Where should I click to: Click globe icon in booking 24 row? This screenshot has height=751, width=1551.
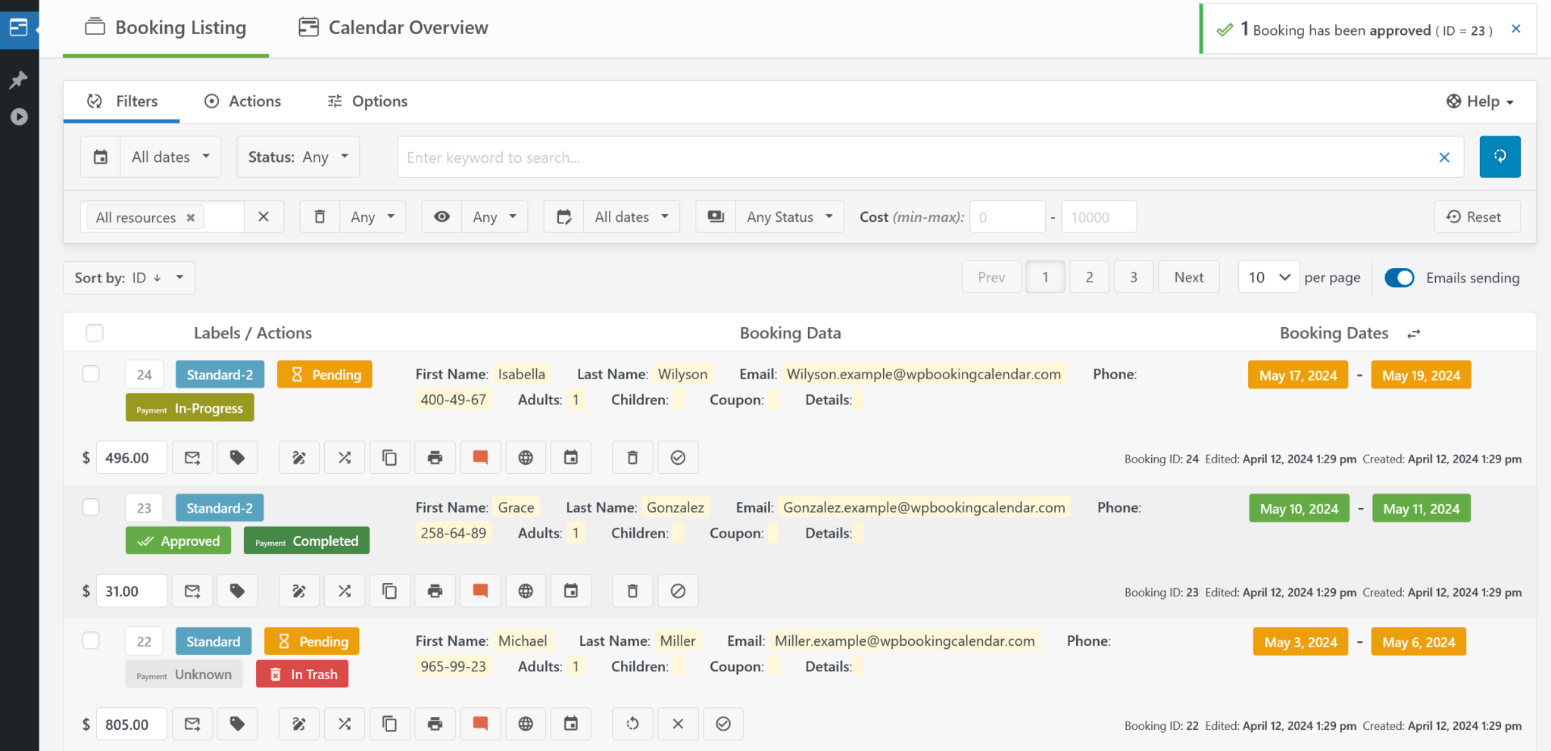(x=526, y=458)
